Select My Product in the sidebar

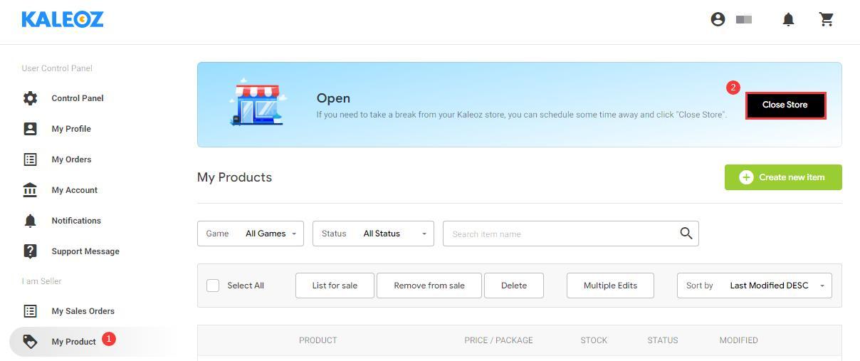coord(73,342)
